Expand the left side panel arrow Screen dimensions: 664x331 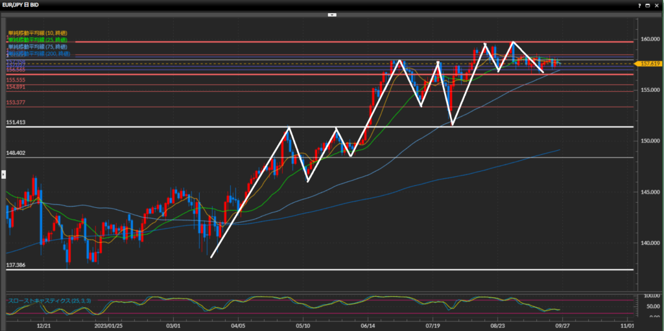click(3, 174)
